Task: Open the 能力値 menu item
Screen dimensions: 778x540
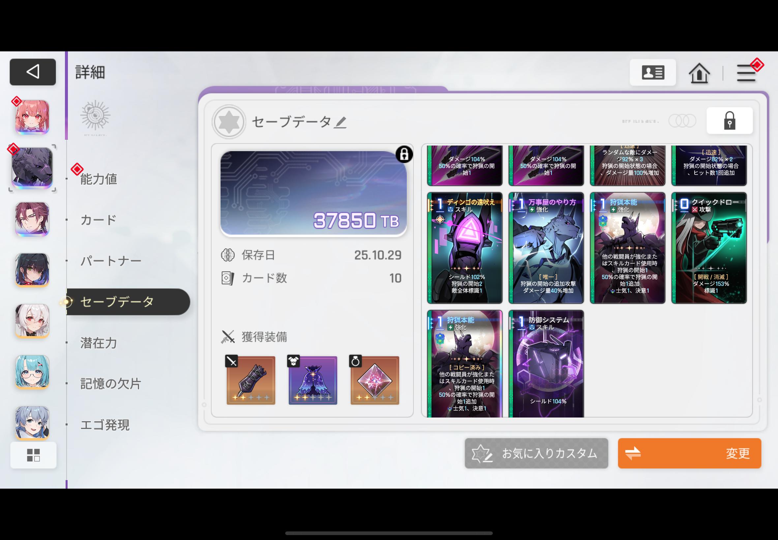Action: click(x=99, y=179)
